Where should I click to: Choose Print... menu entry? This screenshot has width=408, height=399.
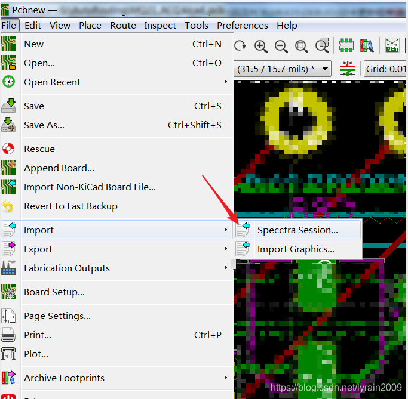point(117,335)
